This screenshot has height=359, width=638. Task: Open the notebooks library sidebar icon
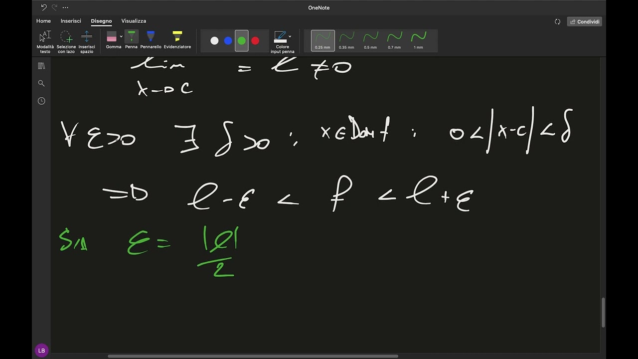[41, 66]
